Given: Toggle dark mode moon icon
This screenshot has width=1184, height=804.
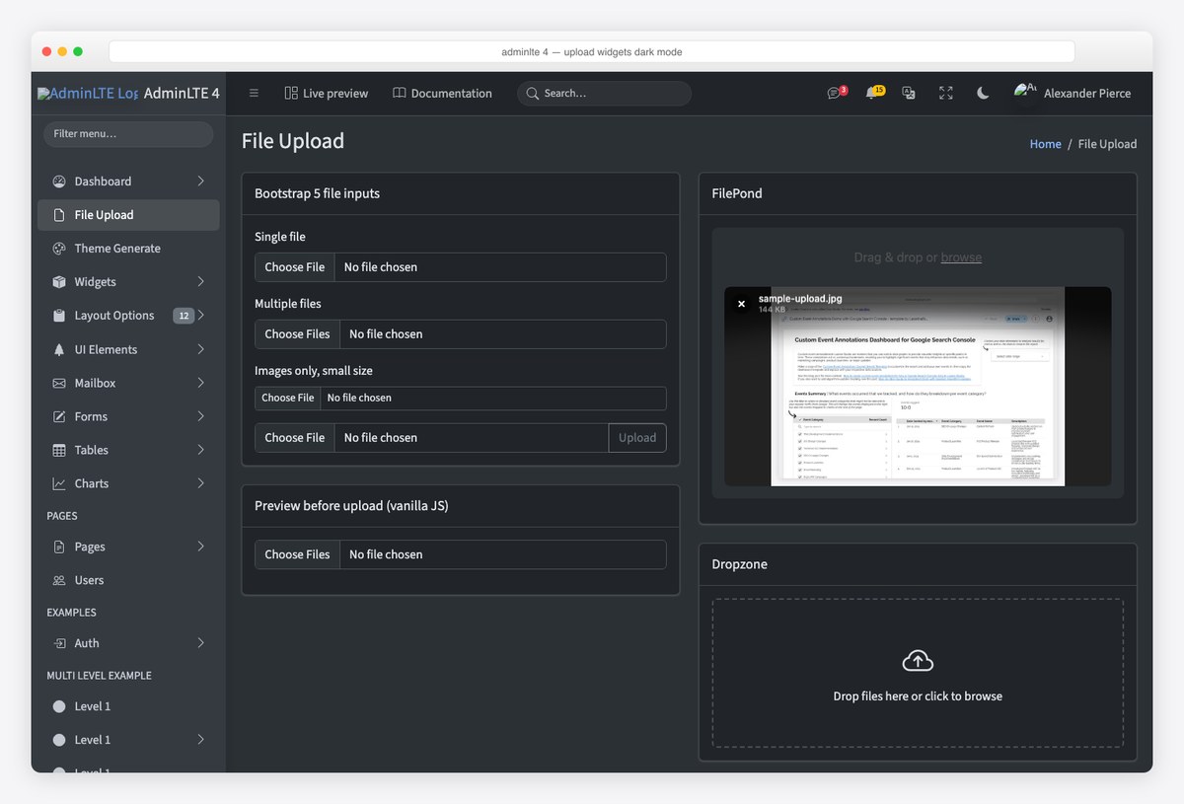Looking at the screenshot, I should tap(983, 93).
